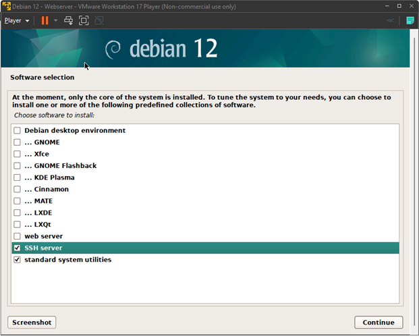Viewport: 419px width, 336px height.
Task: Send Ctrl+Alt+Del to virtual machine icon
Action: [x=68, y=20]
